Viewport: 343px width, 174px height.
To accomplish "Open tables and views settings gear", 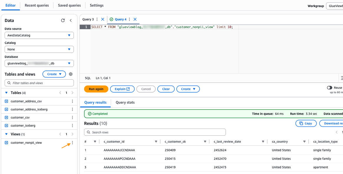I will tap(71, 74).
